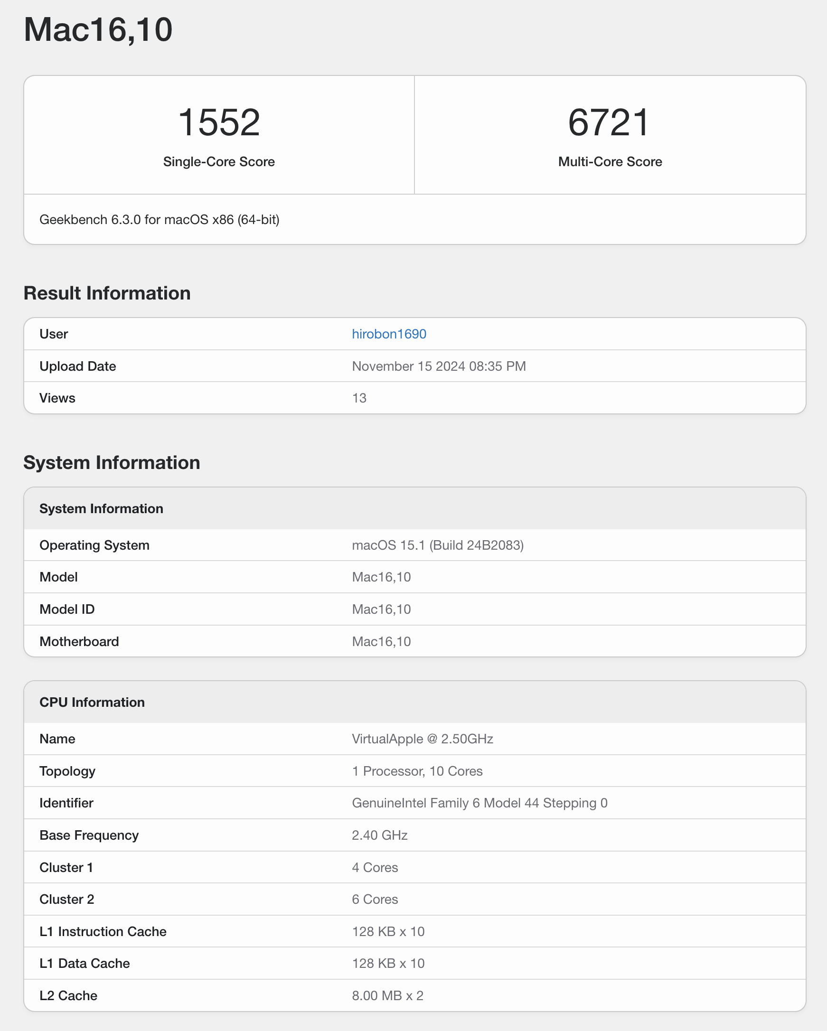Click the Views count value 13
Viewport: 827px width, 1031px height.
point(359,398)
